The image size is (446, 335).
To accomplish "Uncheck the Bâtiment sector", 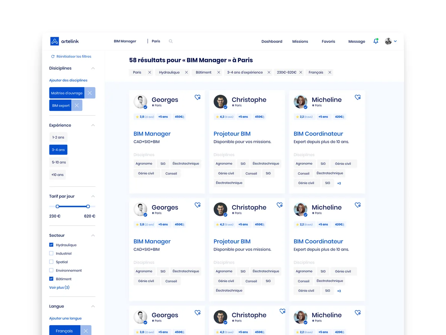I will [51, 278].
